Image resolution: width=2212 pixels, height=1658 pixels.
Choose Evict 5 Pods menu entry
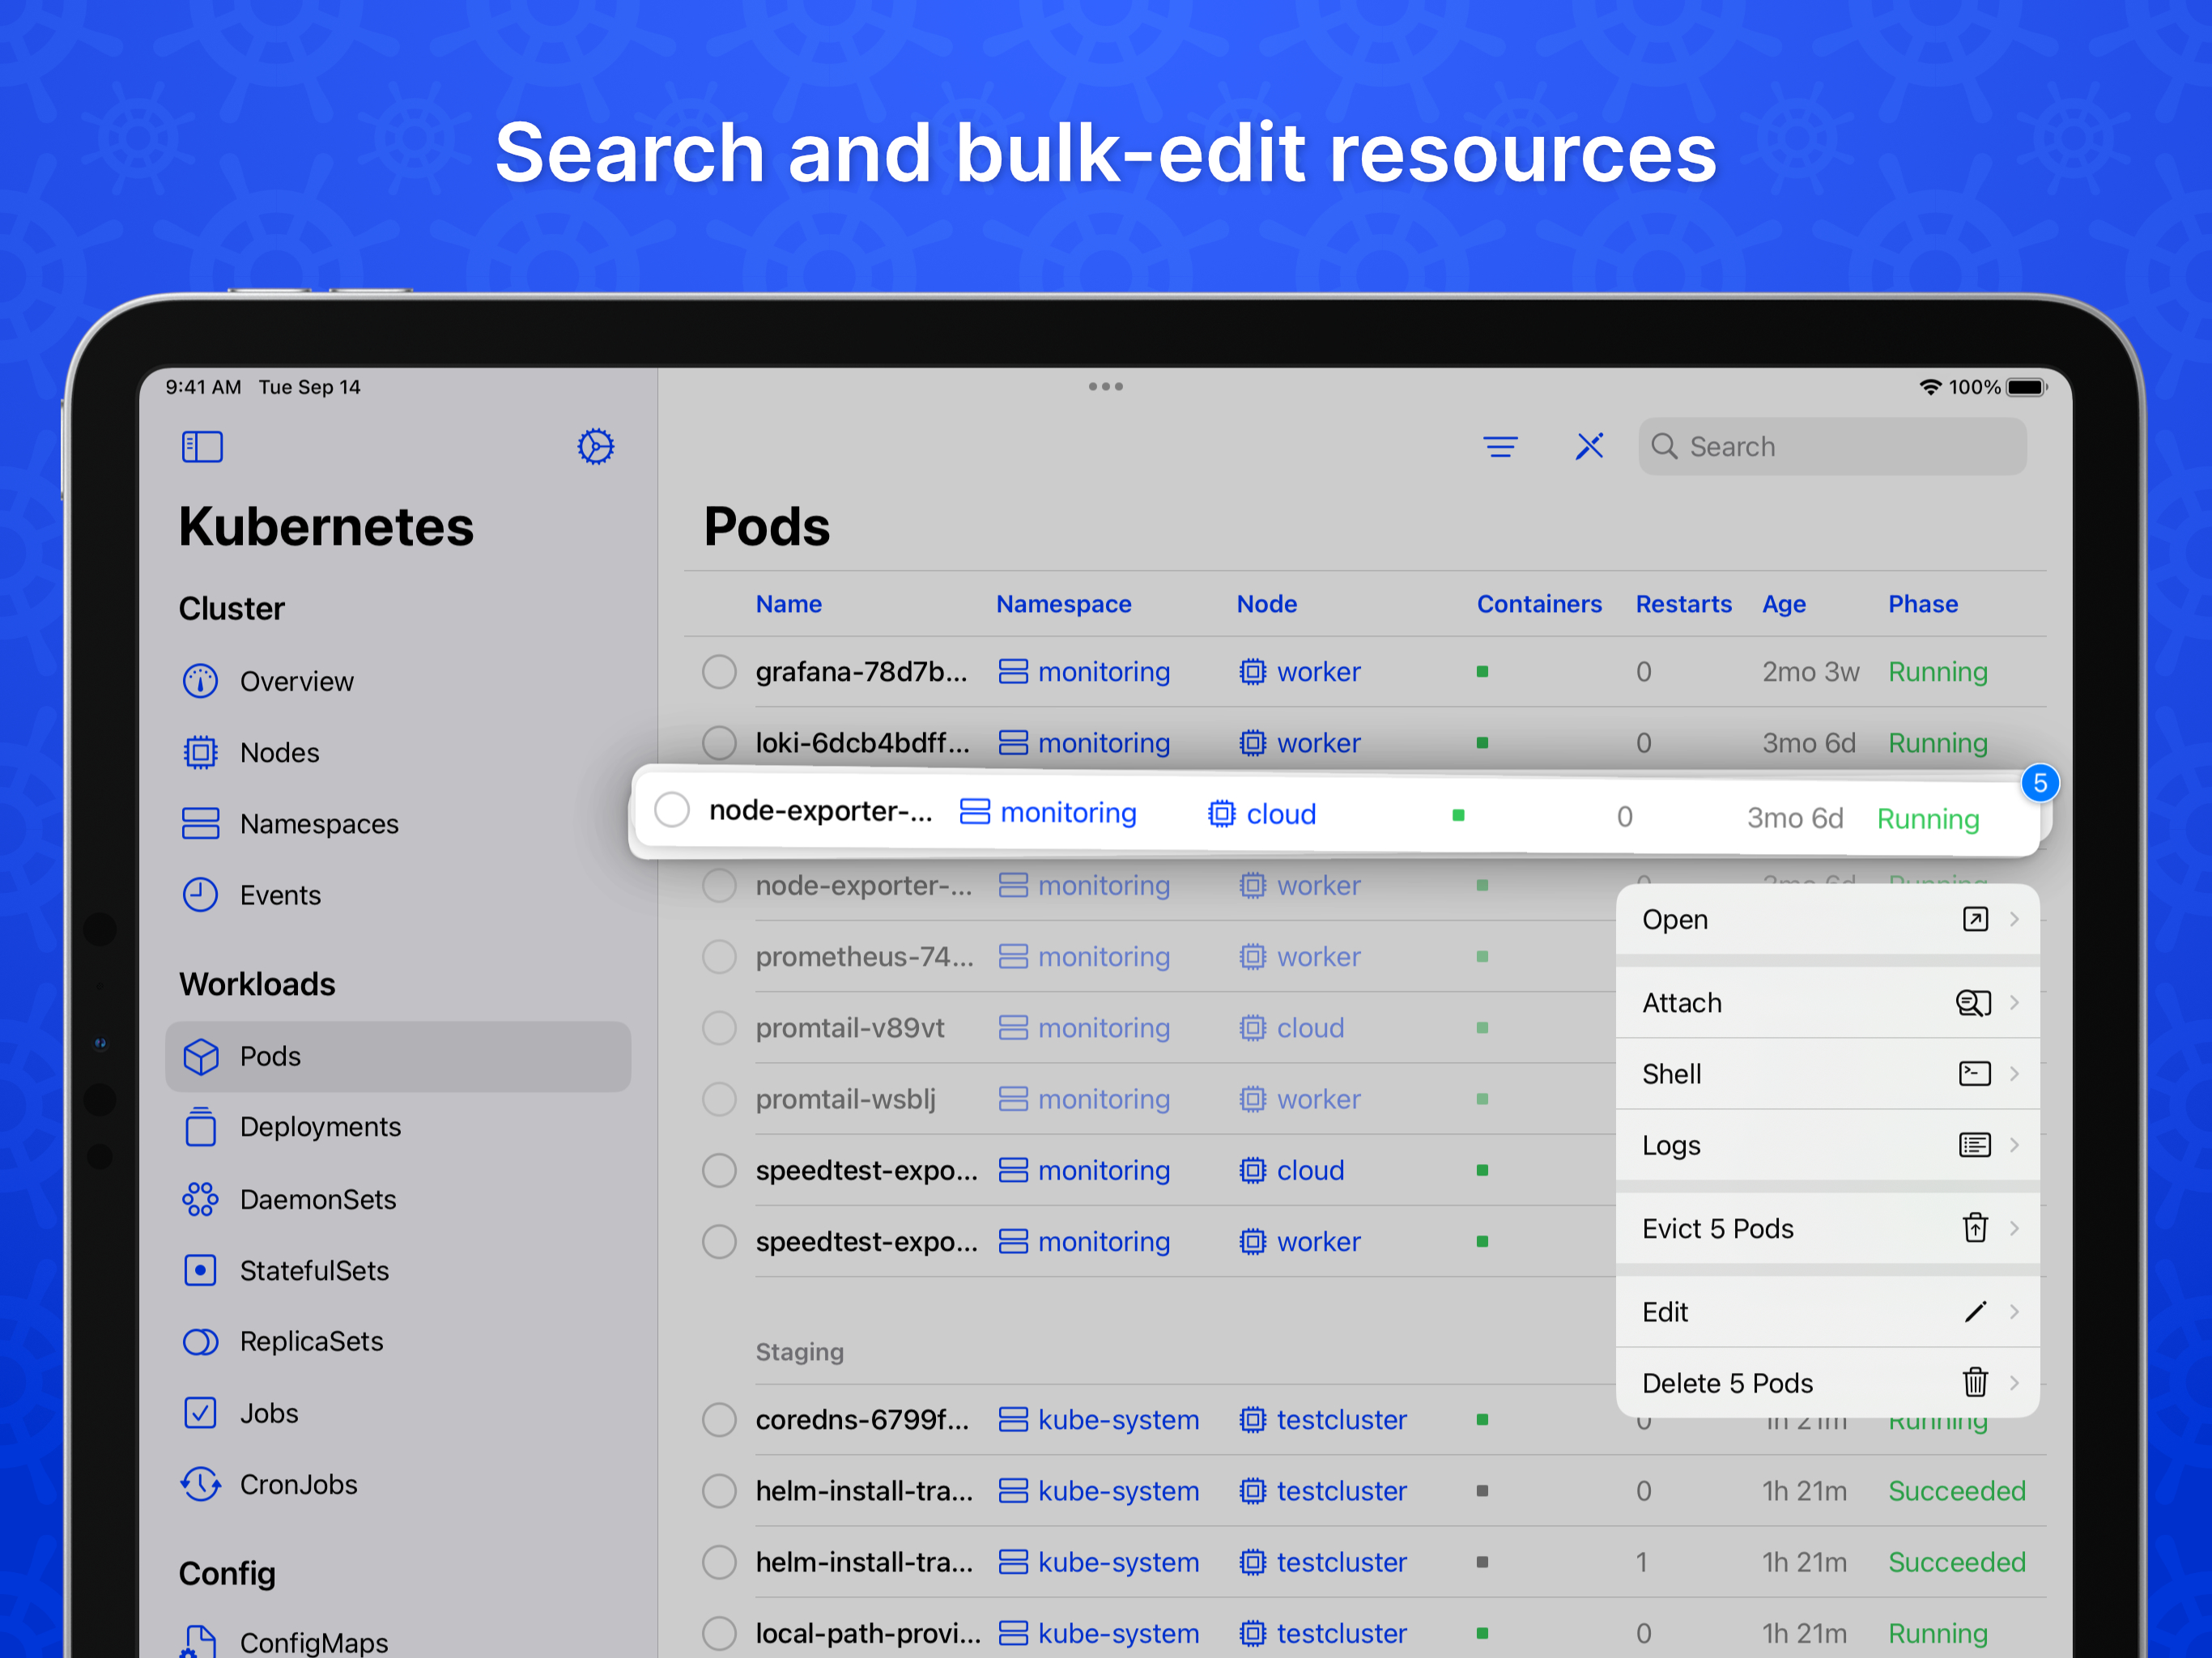click(x=1827, y=1228)
